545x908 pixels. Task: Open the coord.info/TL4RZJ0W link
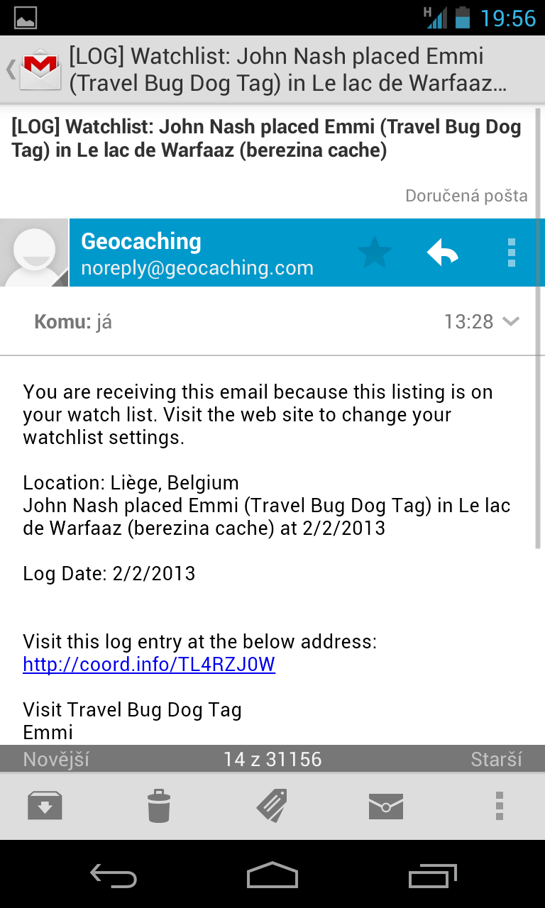click(x=149, y=665)
